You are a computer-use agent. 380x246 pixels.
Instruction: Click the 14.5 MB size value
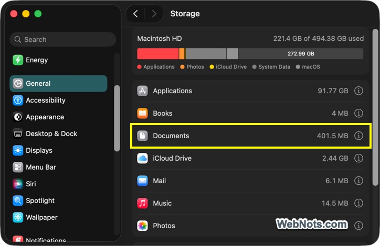pyautogui.click(x=335, y=203)
